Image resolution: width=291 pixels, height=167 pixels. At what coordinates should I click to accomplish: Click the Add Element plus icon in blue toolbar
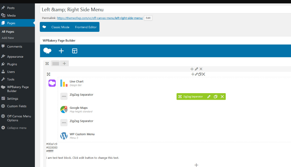point(61,51)
